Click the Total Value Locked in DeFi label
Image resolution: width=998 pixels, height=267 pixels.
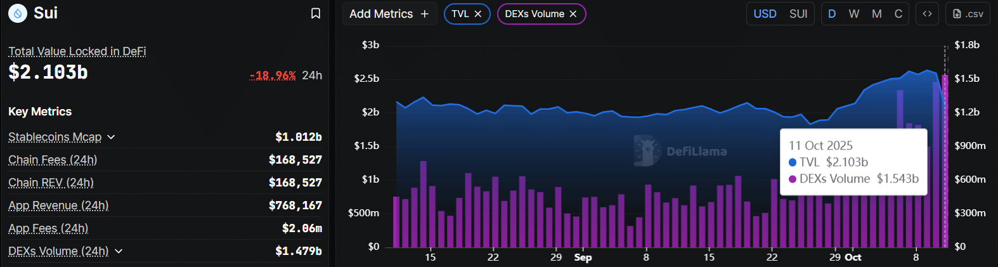pos(77,51)
